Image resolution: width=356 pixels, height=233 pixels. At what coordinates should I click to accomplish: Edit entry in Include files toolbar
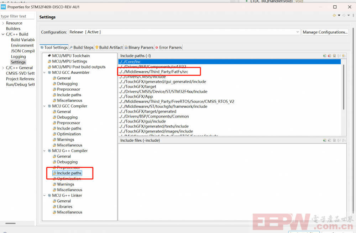click(334, 140)
